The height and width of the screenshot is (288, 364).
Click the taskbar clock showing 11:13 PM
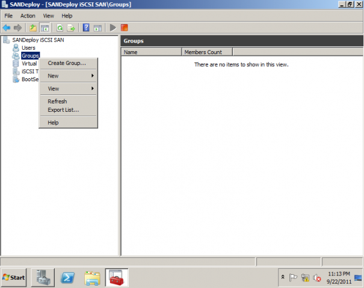339,278
